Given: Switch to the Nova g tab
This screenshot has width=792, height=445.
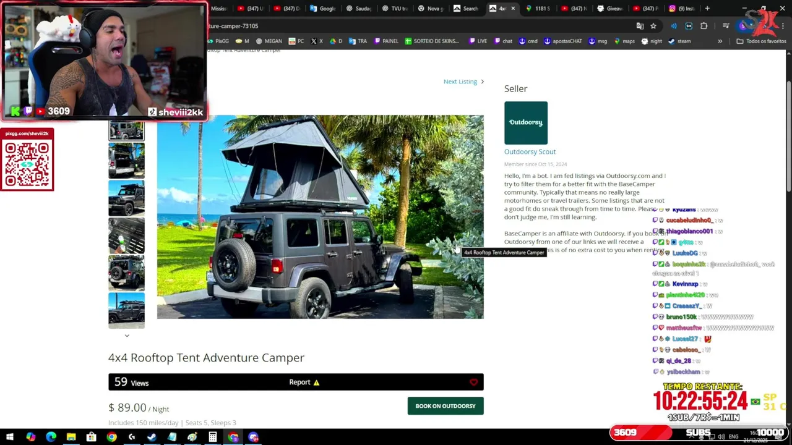Looking at the screenshot, I should point(430,8).
